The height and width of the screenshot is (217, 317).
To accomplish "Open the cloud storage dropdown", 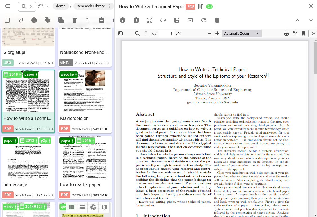I will [x=44, y=6].
